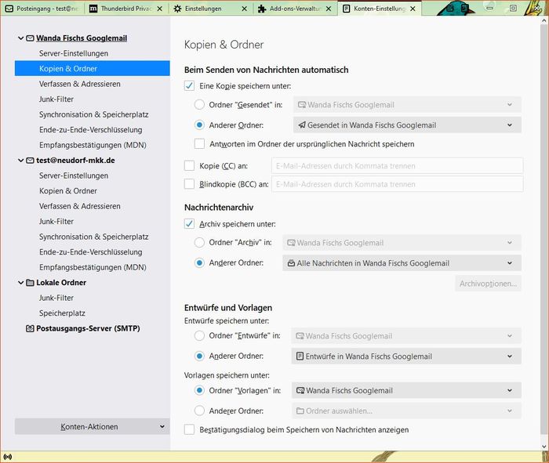
Task: Click the gear icon on Einstellungen tab
Action: (x=178, y=9)
